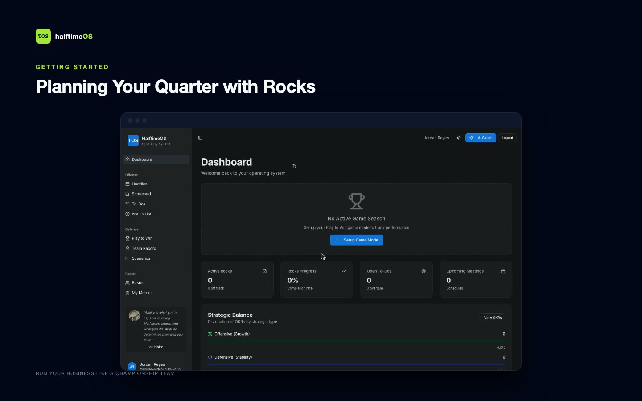Click the Lou Holtz quote avatar photo
Image resolution: width=642 pixels, height=401 pixels.
click(x=134, y=315)
